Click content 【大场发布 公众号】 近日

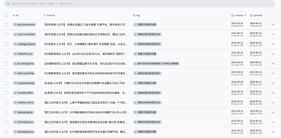86,44
